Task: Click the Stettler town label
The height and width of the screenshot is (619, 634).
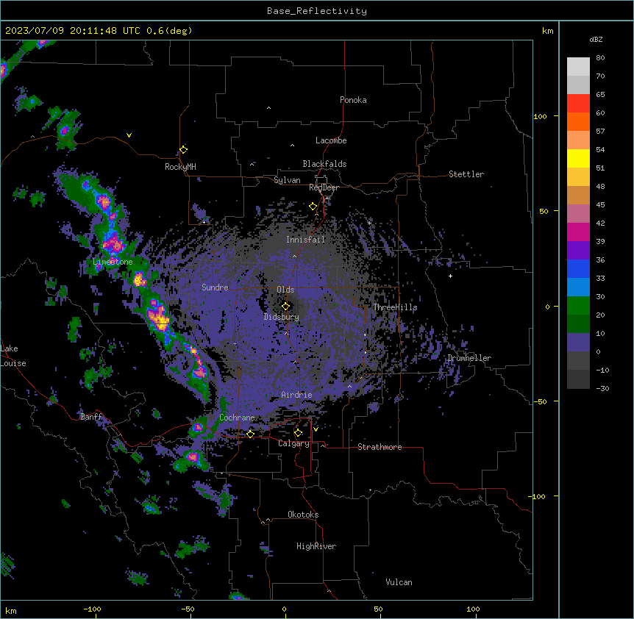Action: point(466,174)
